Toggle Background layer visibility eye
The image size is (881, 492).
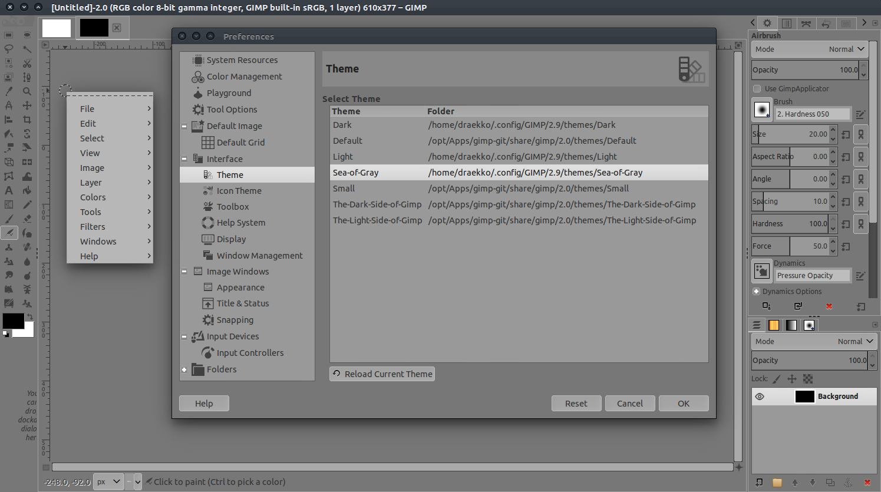(x=760, y=397)
